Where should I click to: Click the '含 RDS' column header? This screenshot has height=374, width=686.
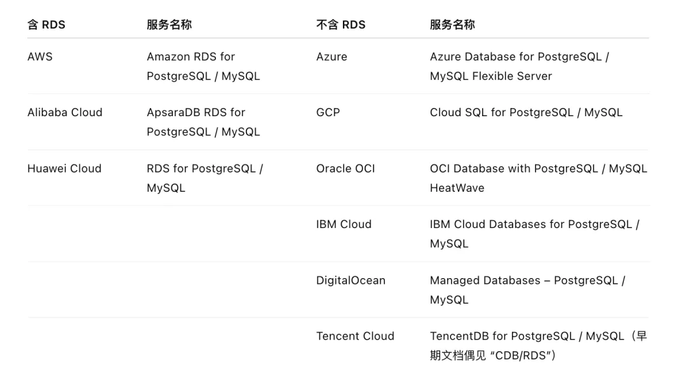[x=46, y=25]
